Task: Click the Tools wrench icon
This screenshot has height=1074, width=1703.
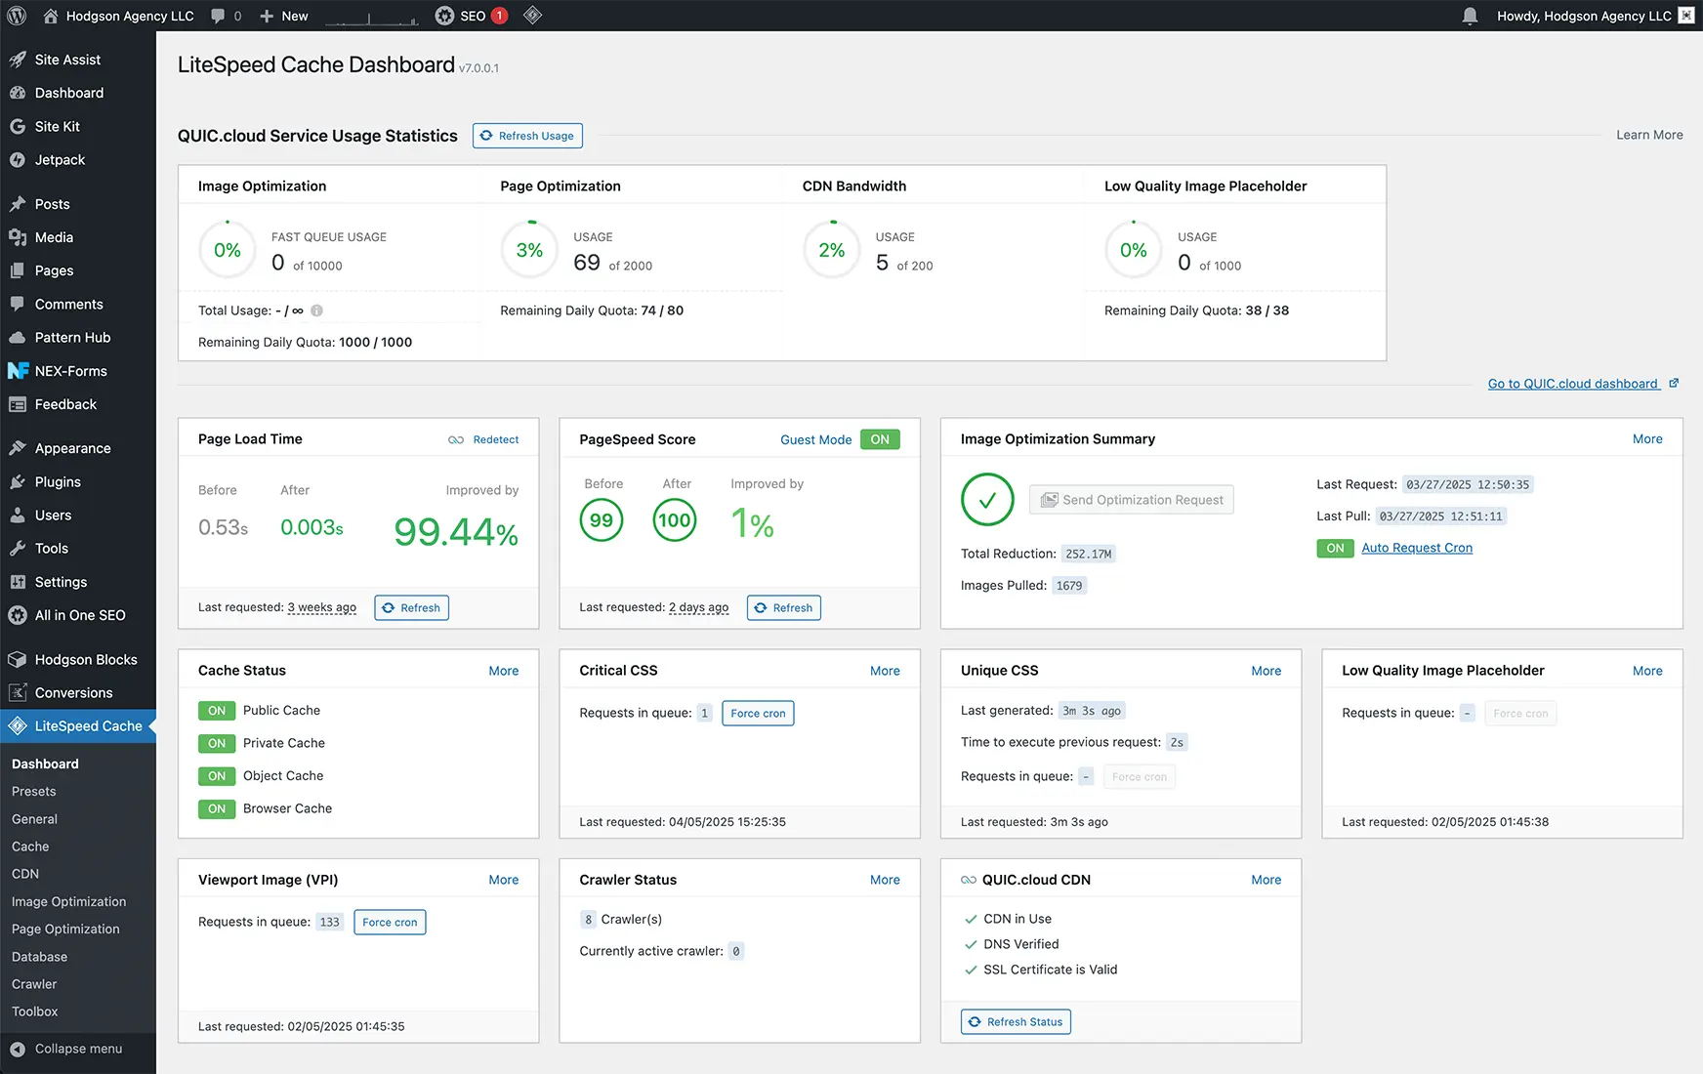Action: coord(18,549)
